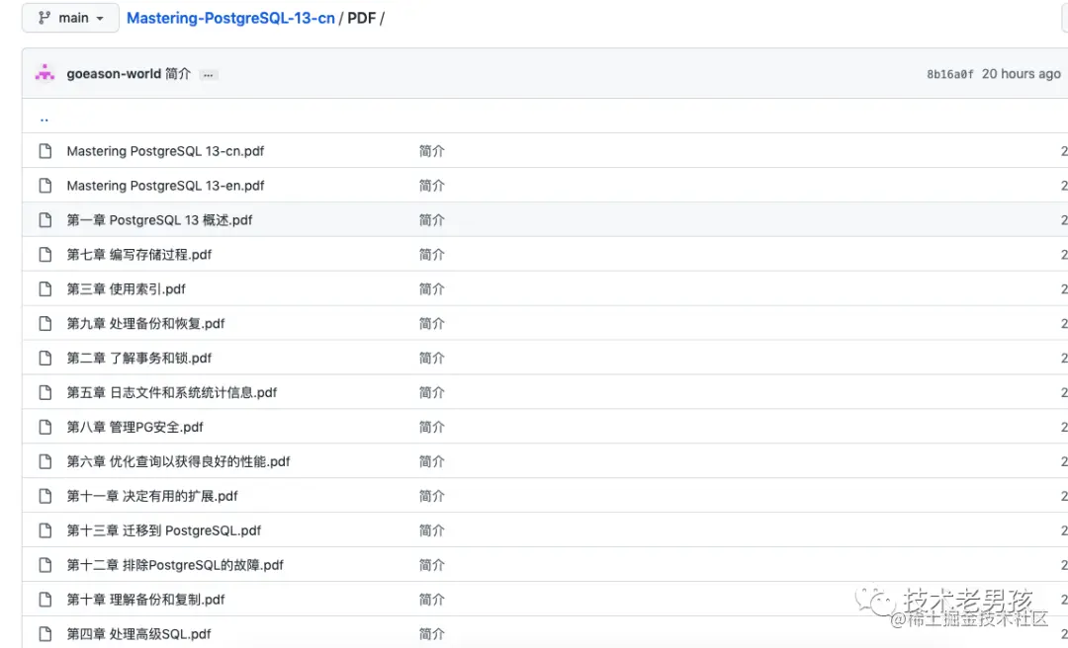Open 第八章 管理PG安全.pdf
The image size is (1068, 648).
pos(134,427)
